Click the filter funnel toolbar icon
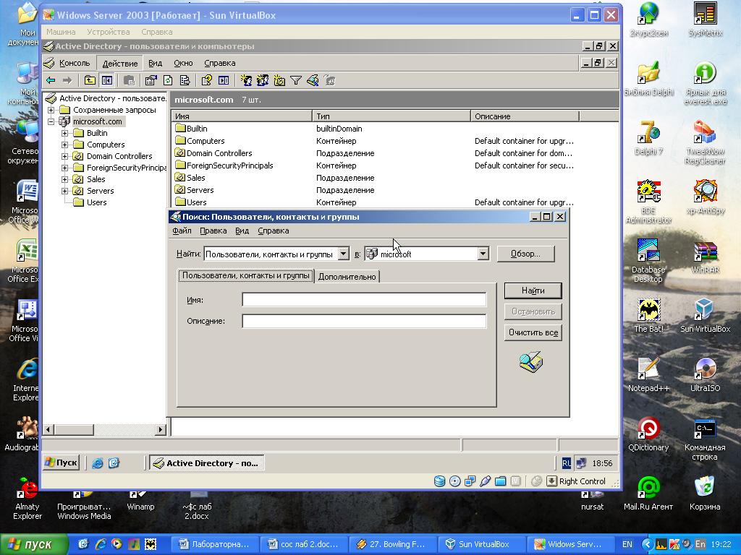The width and height of the screenshot is (741, 555). click(x=296, y=81)
